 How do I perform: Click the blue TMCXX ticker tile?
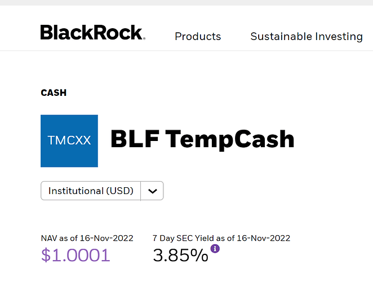(x=69, y=141)
